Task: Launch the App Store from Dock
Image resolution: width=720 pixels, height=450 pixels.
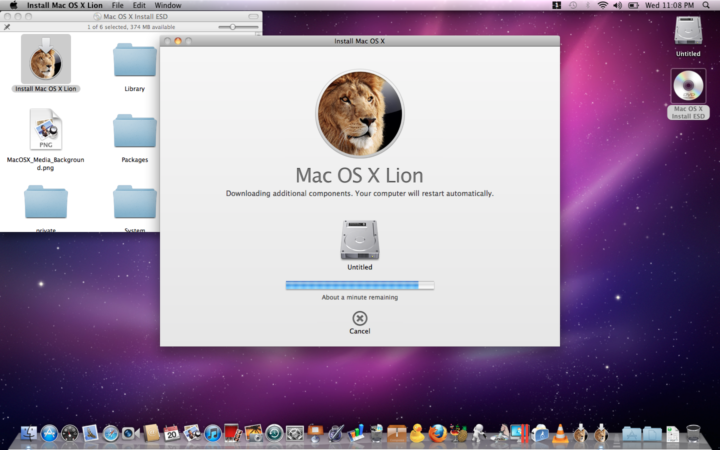Action: pos(49,433)
